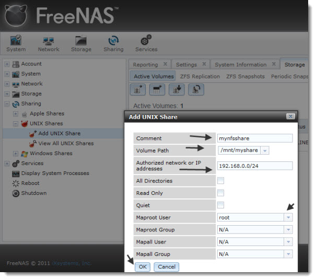The image size is (316, 280).
Task: Click the Services gears icon in tree
Action: [16, 164]
